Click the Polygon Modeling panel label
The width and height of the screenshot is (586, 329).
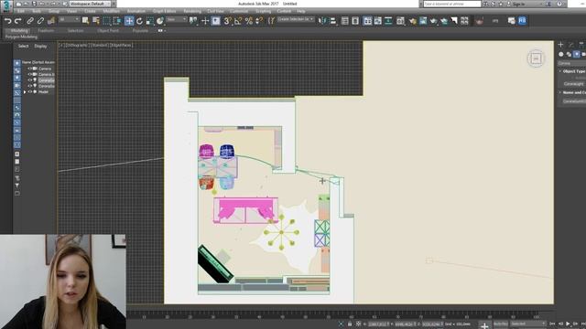(x=21, y=37)
